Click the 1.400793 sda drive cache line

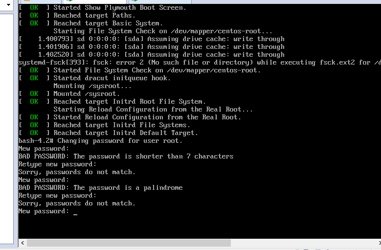[152, 39]
